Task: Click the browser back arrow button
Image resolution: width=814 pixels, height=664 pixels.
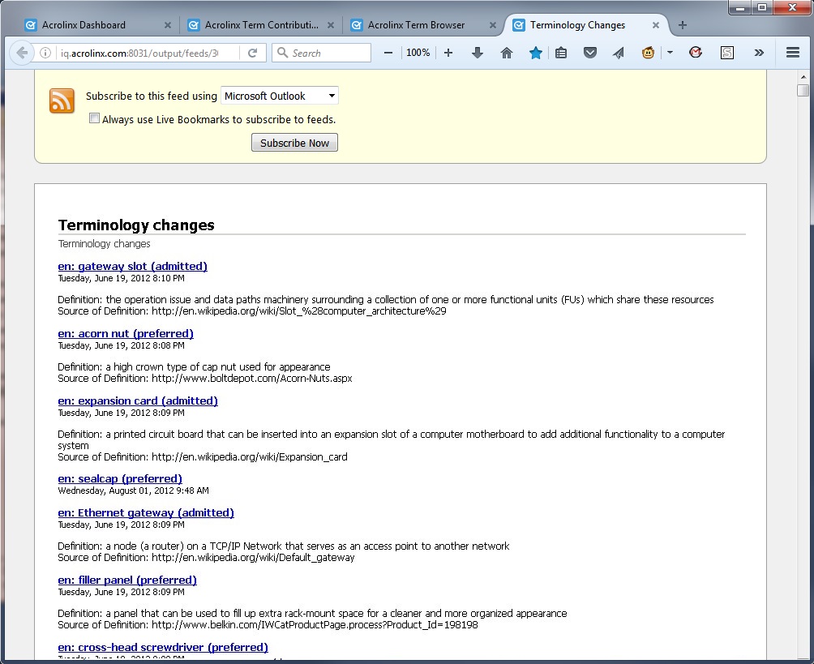Action: coord(22,53)
